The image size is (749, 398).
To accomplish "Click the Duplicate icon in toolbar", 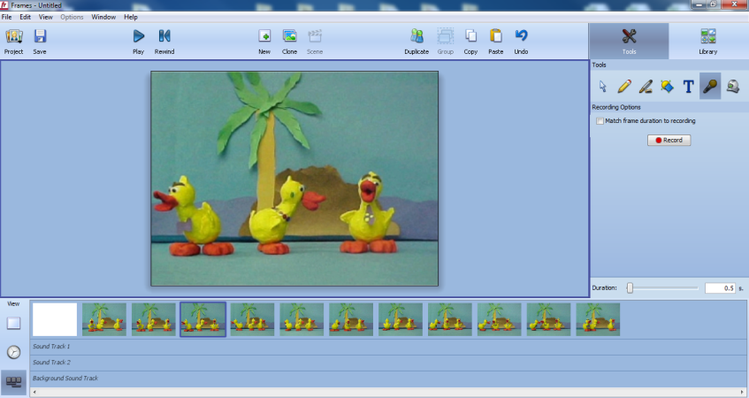I will tap(417, 36).
